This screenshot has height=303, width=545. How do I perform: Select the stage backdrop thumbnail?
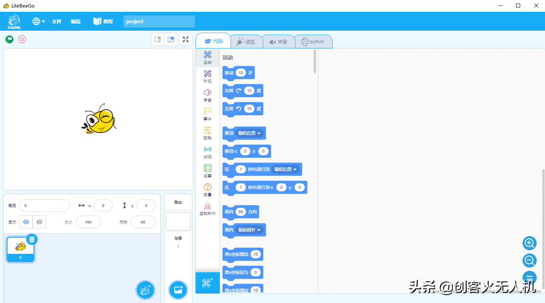coord(178,221)
